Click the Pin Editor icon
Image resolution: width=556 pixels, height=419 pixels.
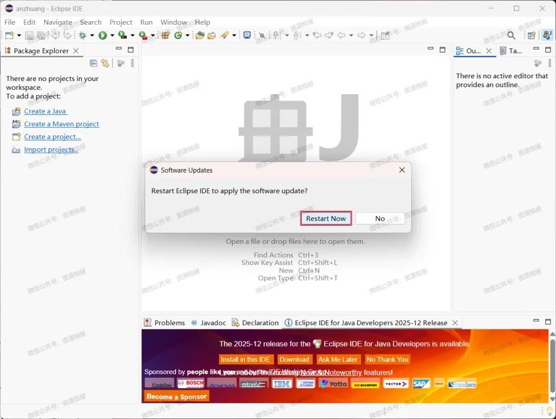[385, 35]
